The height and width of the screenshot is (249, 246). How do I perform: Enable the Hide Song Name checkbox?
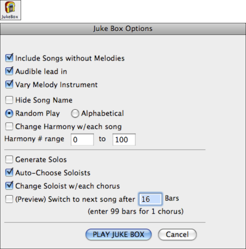coord(9,100)
